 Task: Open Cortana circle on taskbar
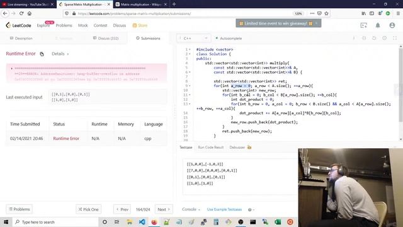(105, 222)
